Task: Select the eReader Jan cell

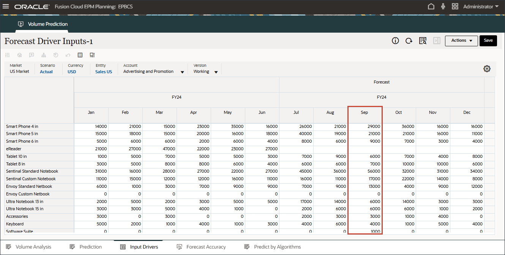Action: pos(91,149)
